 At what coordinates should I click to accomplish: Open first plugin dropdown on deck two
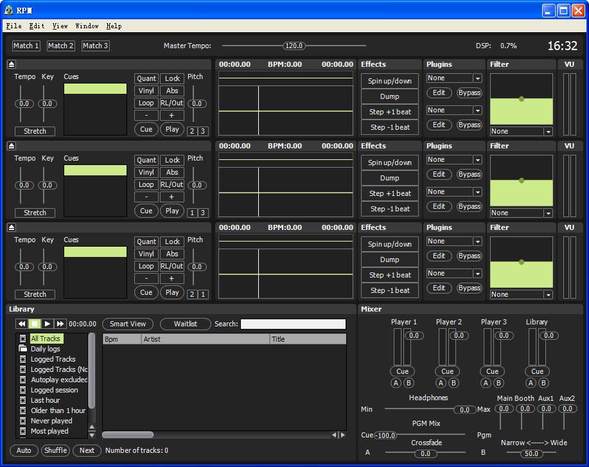pos(477,160)
